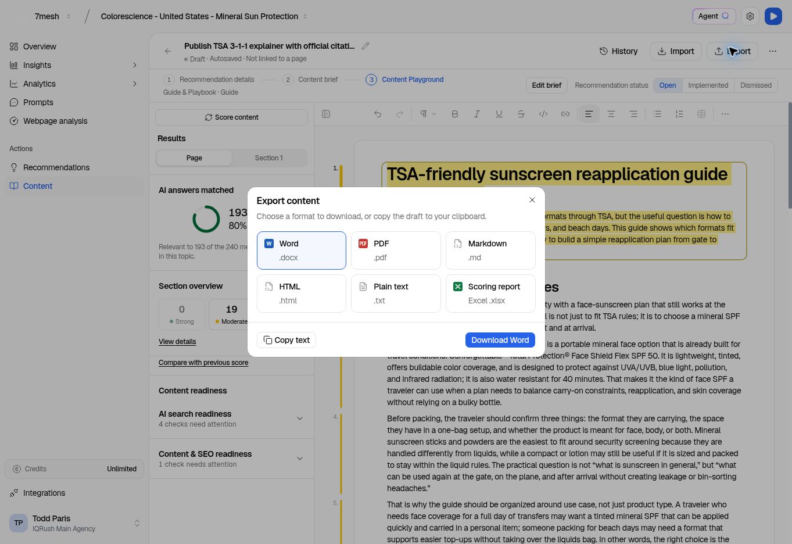Open Prompts in the sidebar
Viewport: 792px width, 544px height.
(74, 102)
